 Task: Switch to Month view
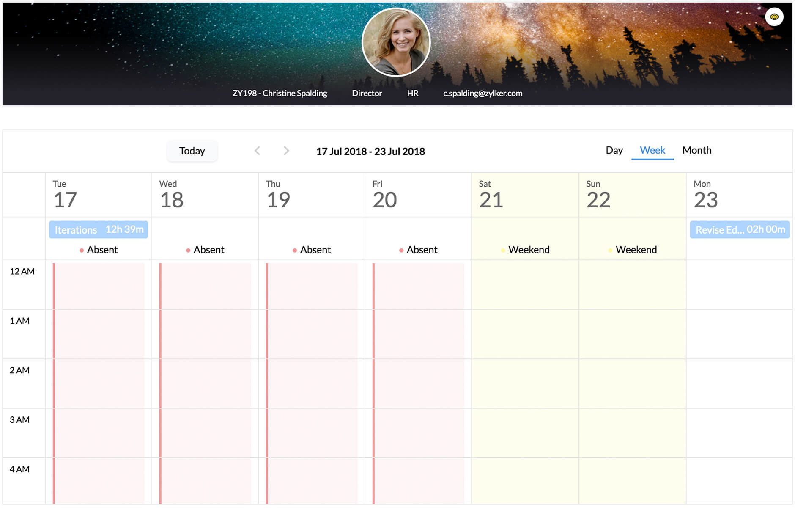click(696, 150)
